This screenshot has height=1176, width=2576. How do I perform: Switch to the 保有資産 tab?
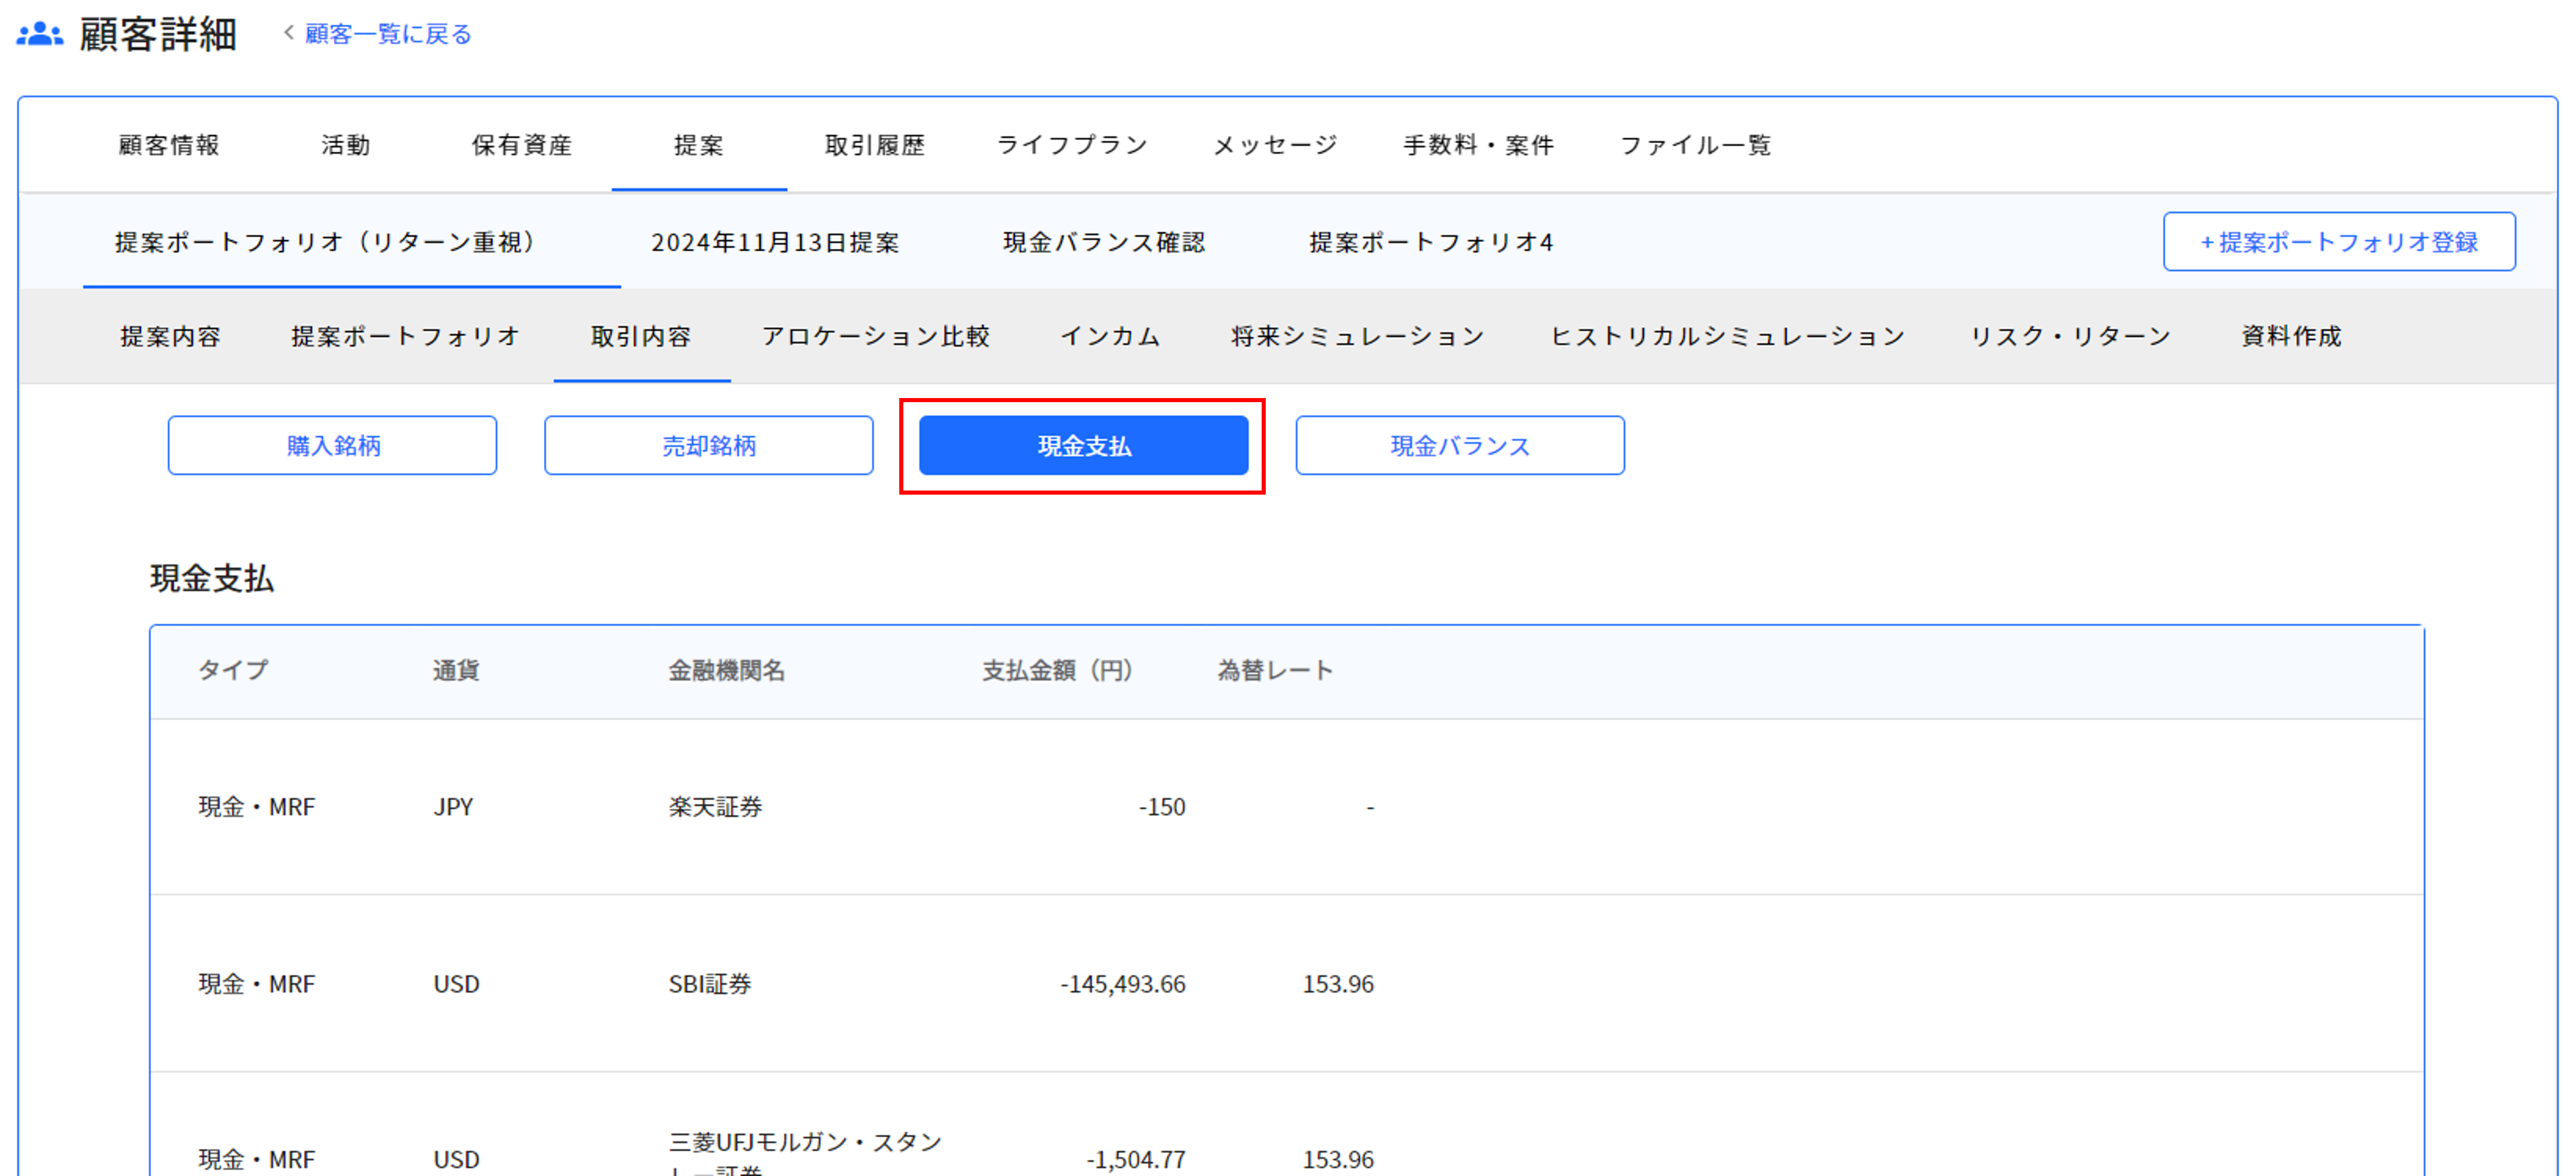[522, 145]
